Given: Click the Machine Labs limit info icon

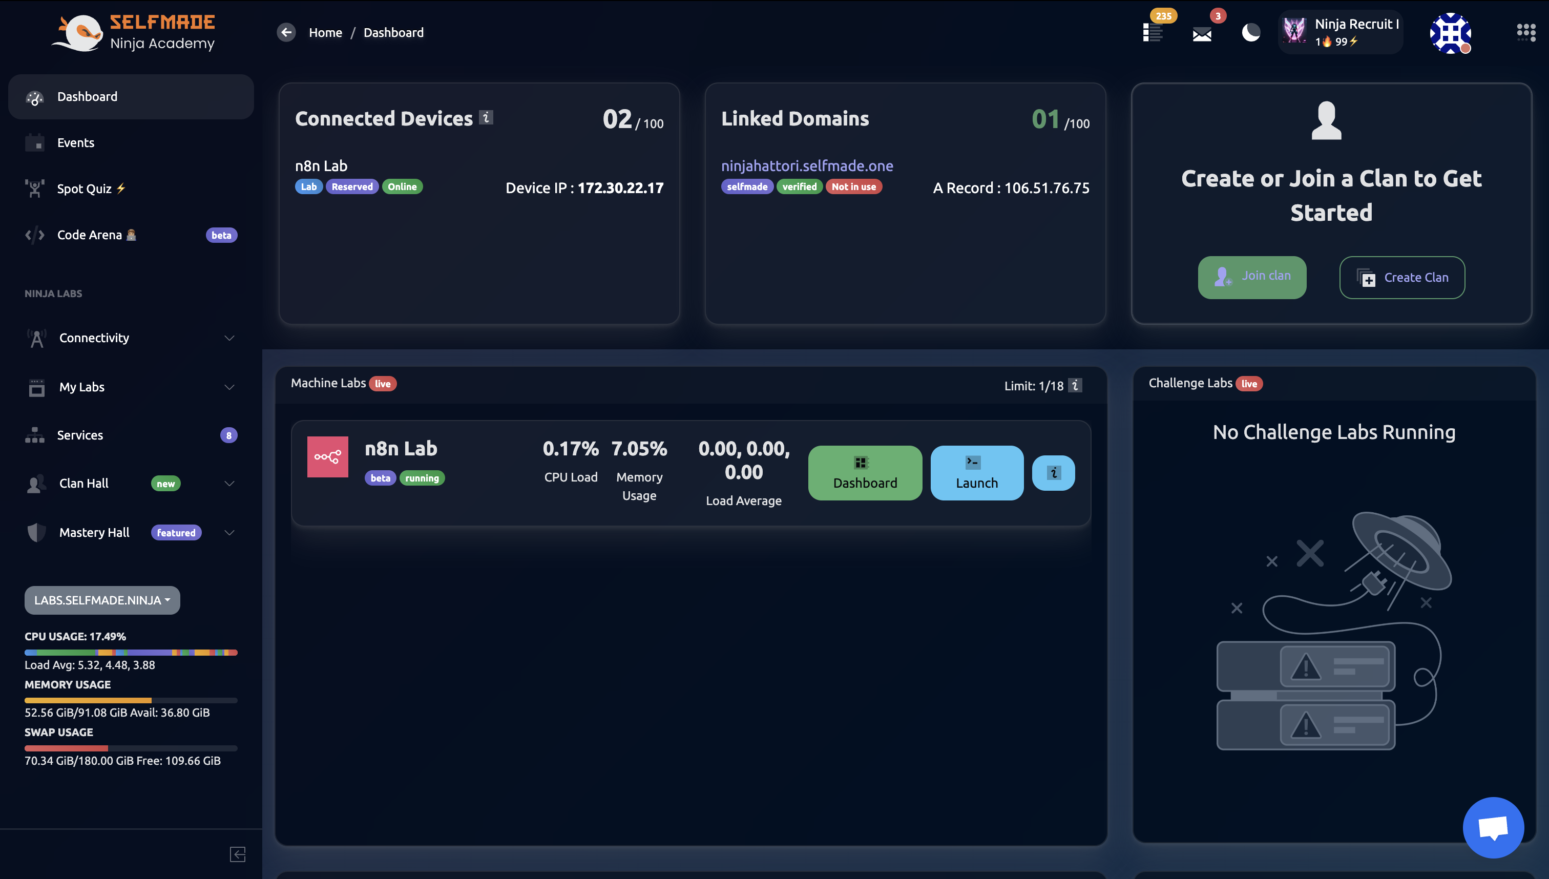Looking at the screenshot, I should 1075,385.
